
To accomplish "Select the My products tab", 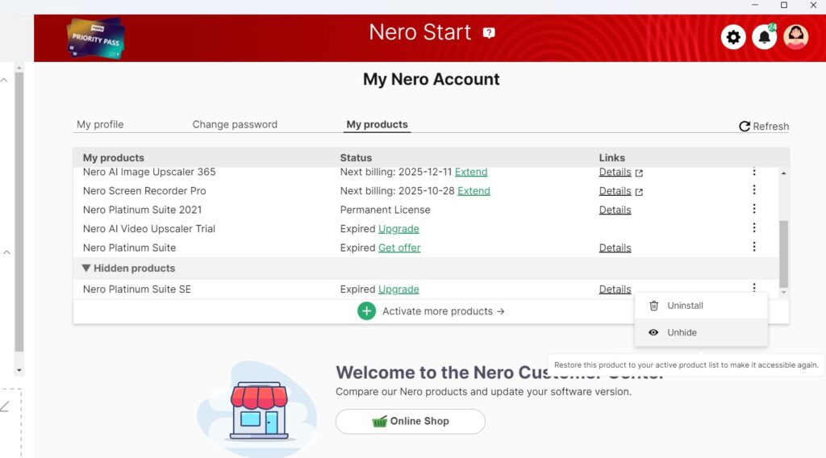I will click(378, 125).
